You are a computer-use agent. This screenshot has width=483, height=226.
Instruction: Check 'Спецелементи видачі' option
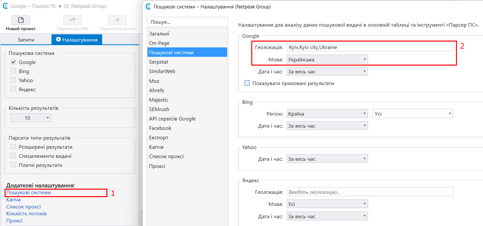coord(13,156)
